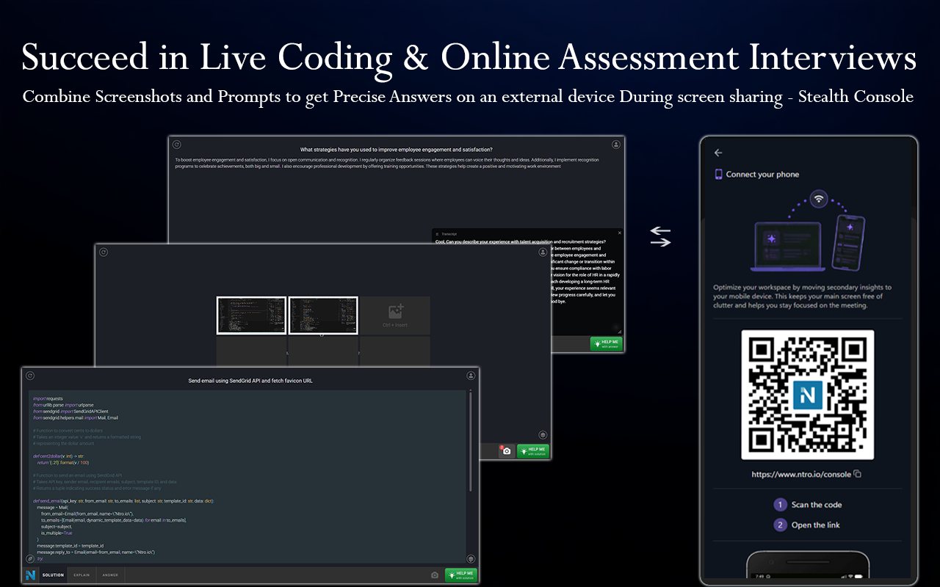Open the profile icon in the HR question window
940x587 pixels.
click(616, 145)
